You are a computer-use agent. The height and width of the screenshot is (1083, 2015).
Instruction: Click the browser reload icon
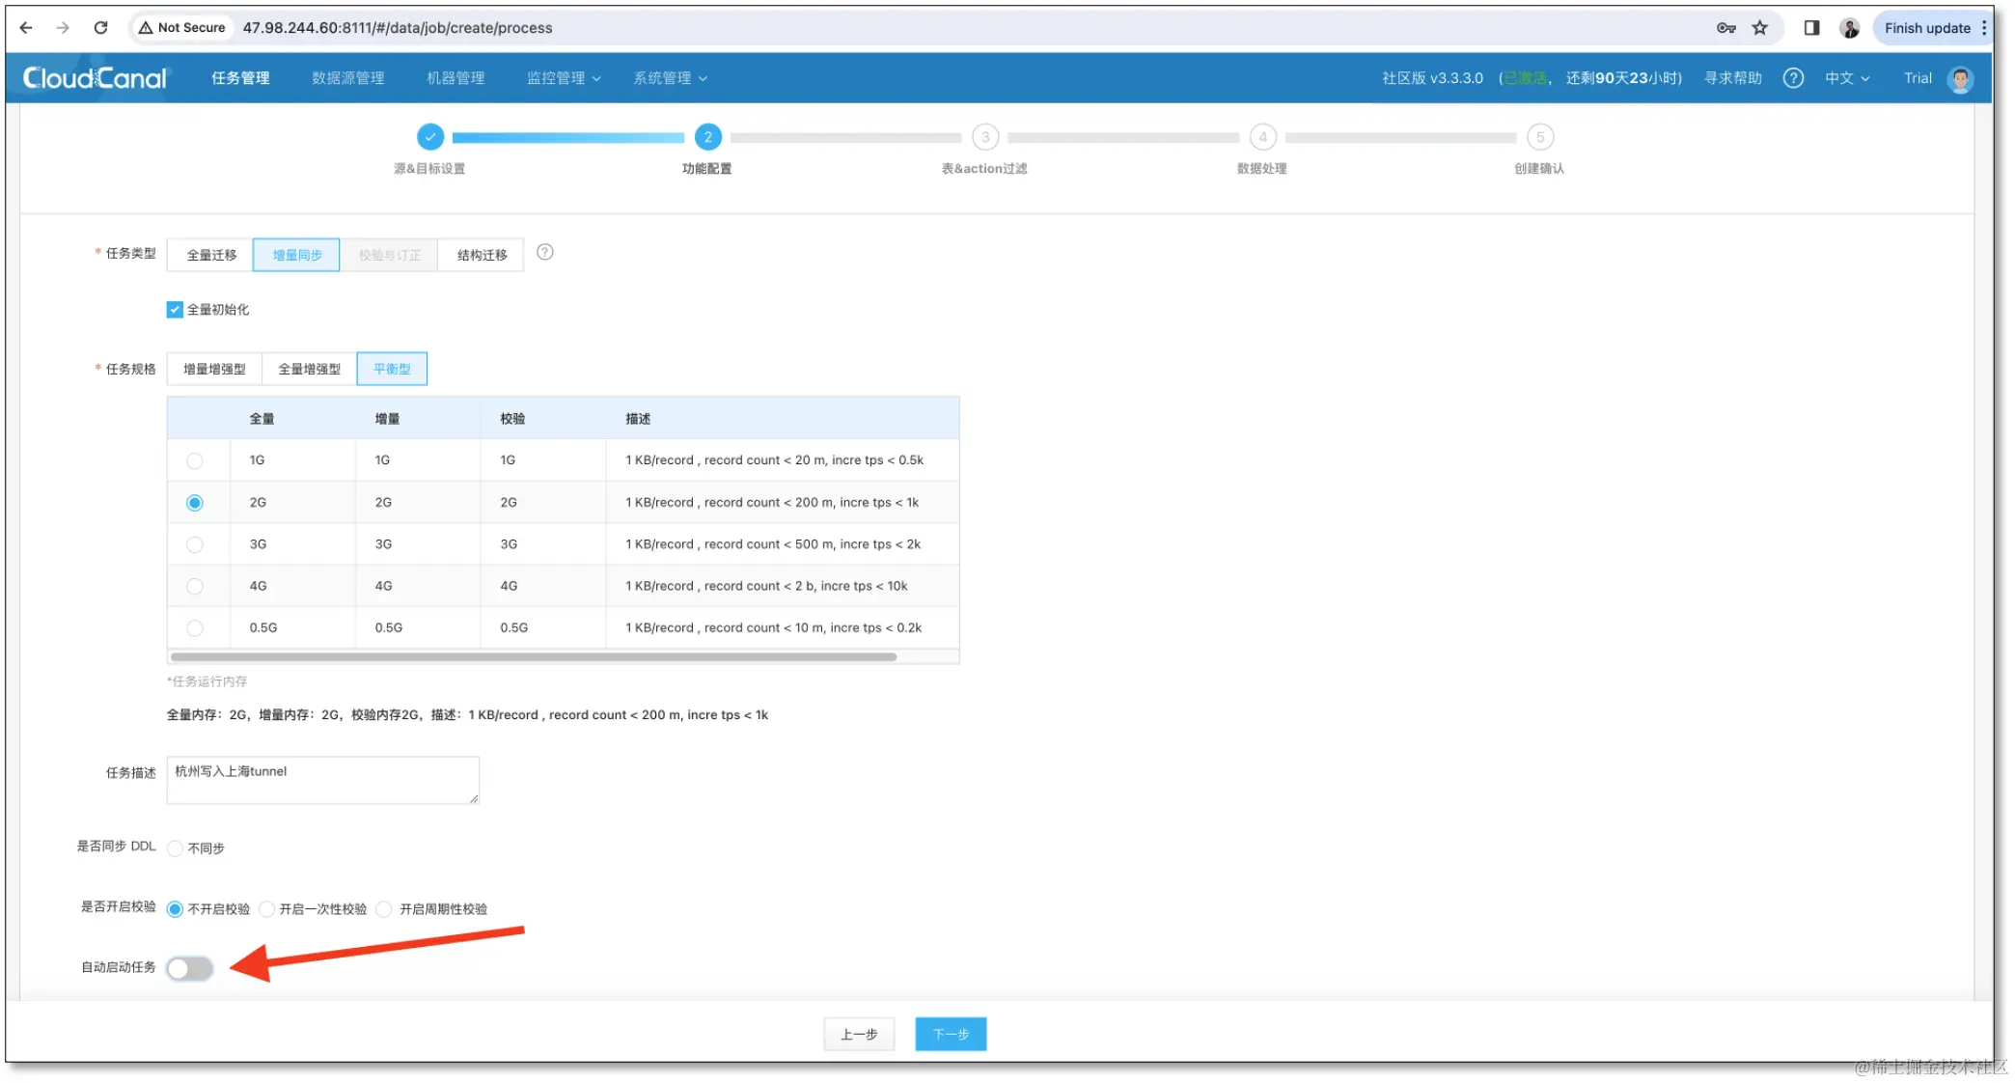tap(100, 27)
